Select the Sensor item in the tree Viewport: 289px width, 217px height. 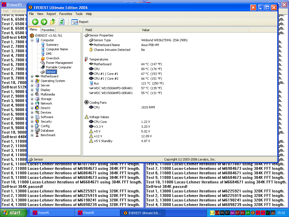(51, 72)
